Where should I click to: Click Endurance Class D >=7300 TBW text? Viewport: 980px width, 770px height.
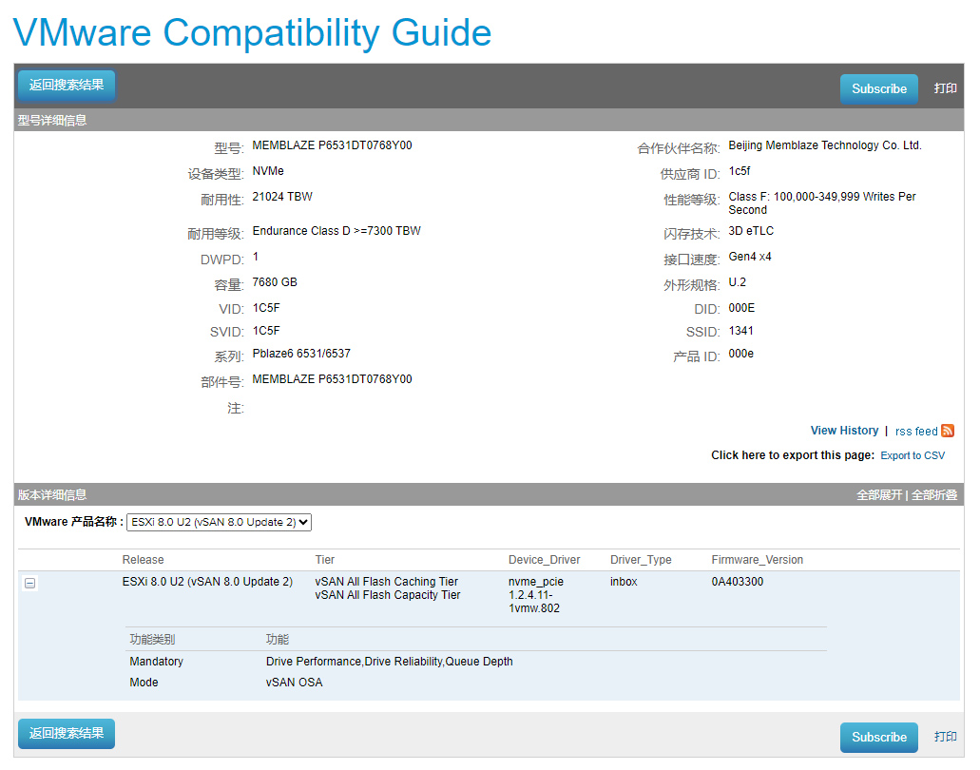coord(336,231)
